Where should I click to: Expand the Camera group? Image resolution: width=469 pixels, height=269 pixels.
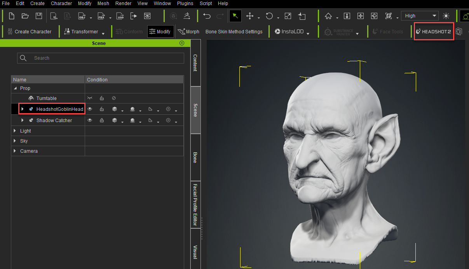point(15,151)
